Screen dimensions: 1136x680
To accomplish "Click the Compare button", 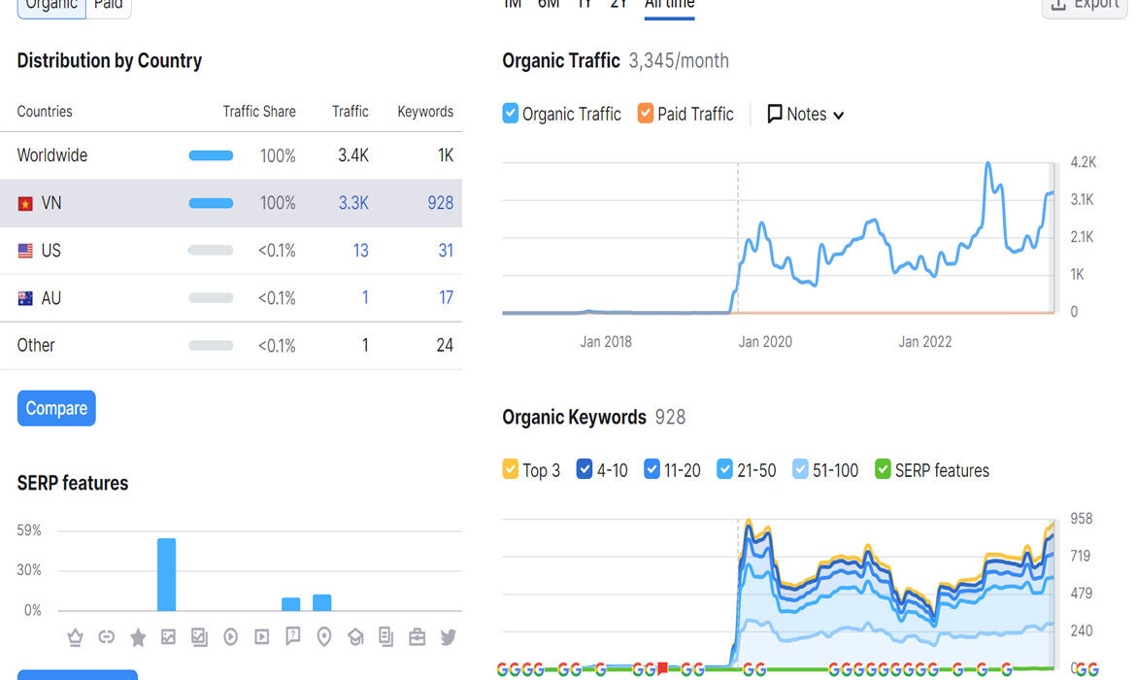I will tap(56, 408).
